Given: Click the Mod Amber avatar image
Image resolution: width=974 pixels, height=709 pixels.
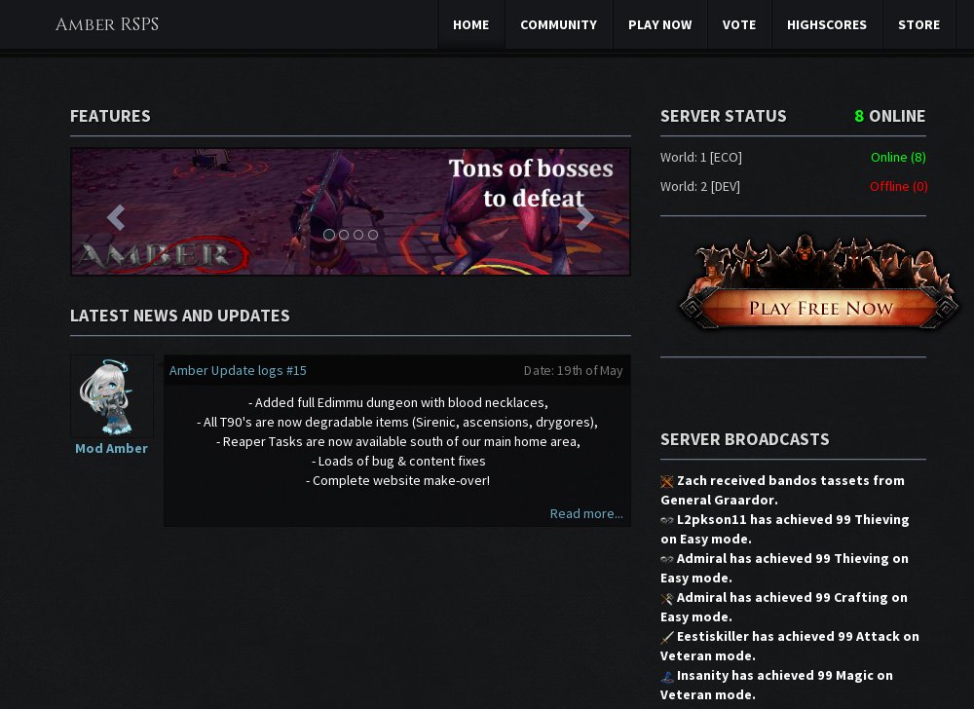Looking at the screenshot, I should click(x=111, y=396).
